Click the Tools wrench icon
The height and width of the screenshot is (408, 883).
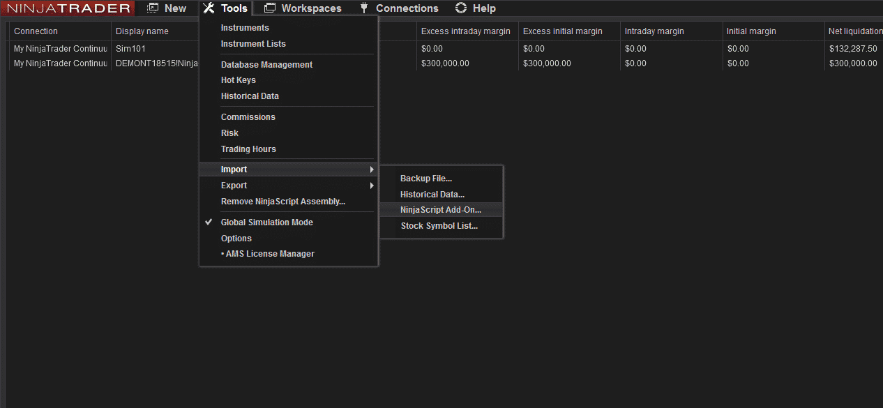point(209,8)
